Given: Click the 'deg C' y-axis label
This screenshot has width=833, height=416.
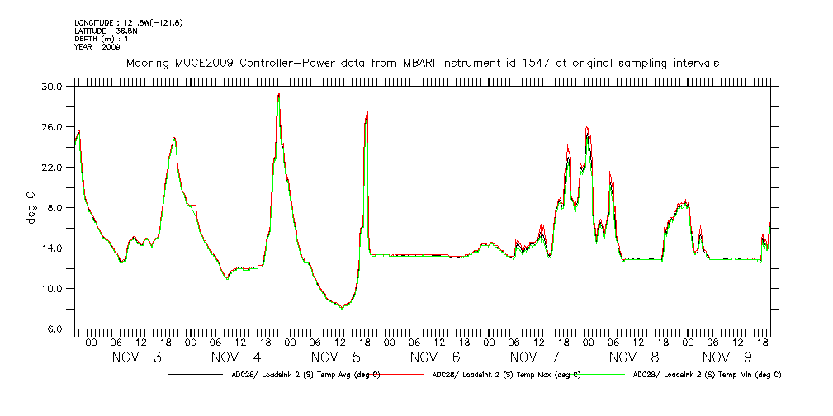Looking at the screenshot, I should click(32, 207).
